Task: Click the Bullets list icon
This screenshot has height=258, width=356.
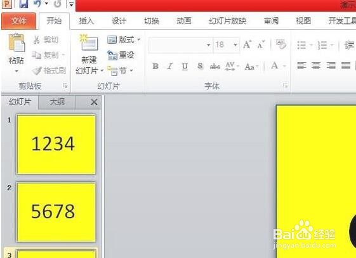Action: point(301,45)
